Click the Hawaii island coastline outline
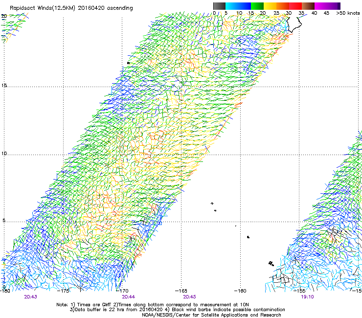Viewport: 362px width, 318px height. (x=294, y=24)
